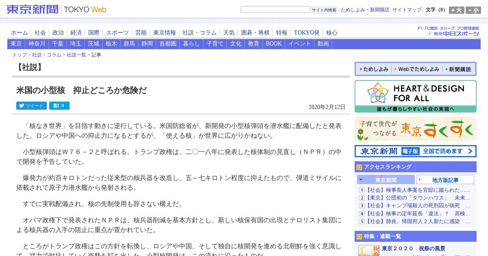Image resolution: width=488 pixels, height=256 pixels.
Task: Select the 東京 regional tab
Action: [16, 44]
